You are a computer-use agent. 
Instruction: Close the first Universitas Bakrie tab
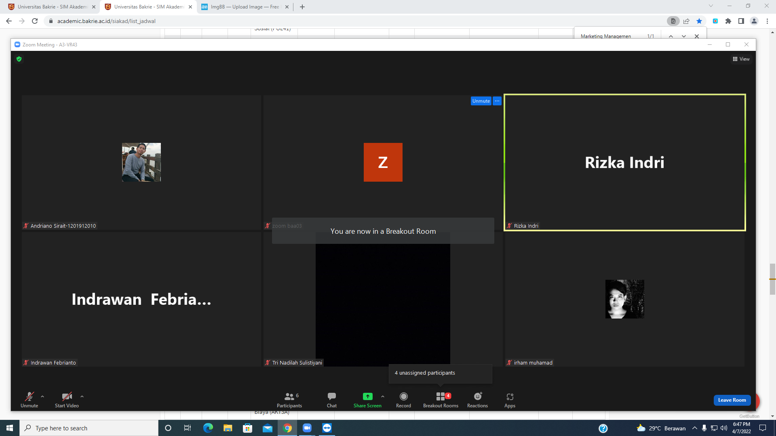click(x=94, y=7)
